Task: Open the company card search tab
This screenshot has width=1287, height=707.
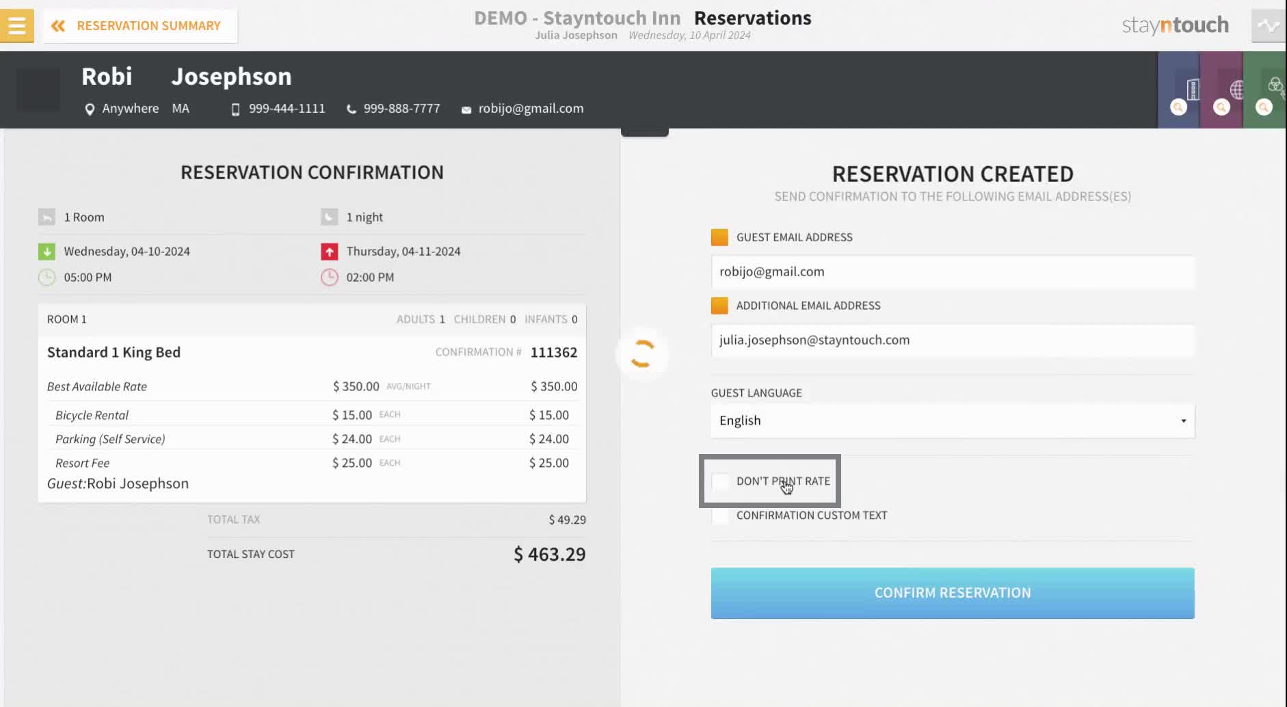Action: click(x=1178, y=90)
